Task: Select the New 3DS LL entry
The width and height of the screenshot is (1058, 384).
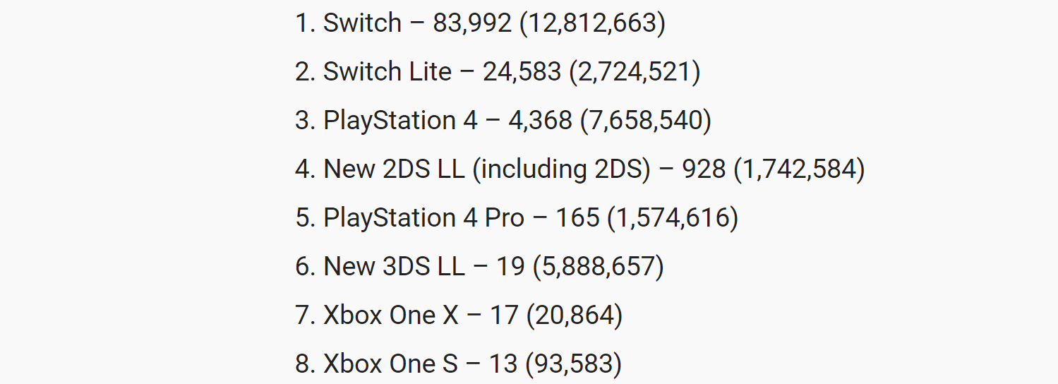Action: pyautogui.click(x=480, y=267)
